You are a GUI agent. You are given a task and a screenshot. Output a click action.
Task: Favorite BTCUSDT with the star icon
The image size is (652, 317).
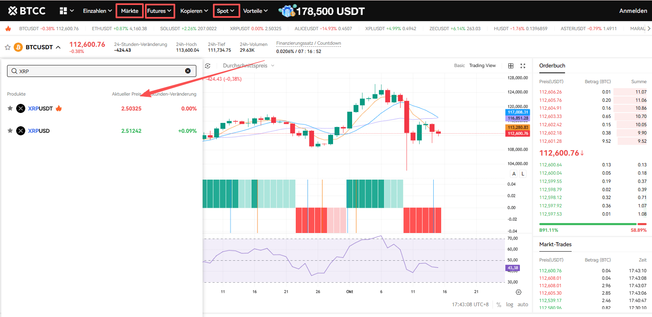coord(7,47)
